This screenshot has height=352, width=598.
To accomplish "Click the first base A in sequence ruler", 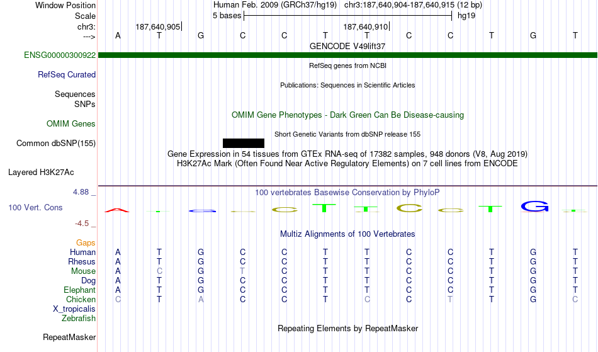I will [118, 35].
